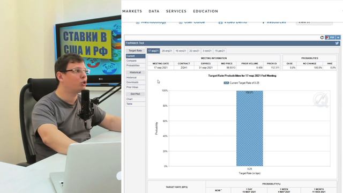Click the 'ZQH1' contract cell
Screen dimensions: 343x193
click(x=184, y=68)
